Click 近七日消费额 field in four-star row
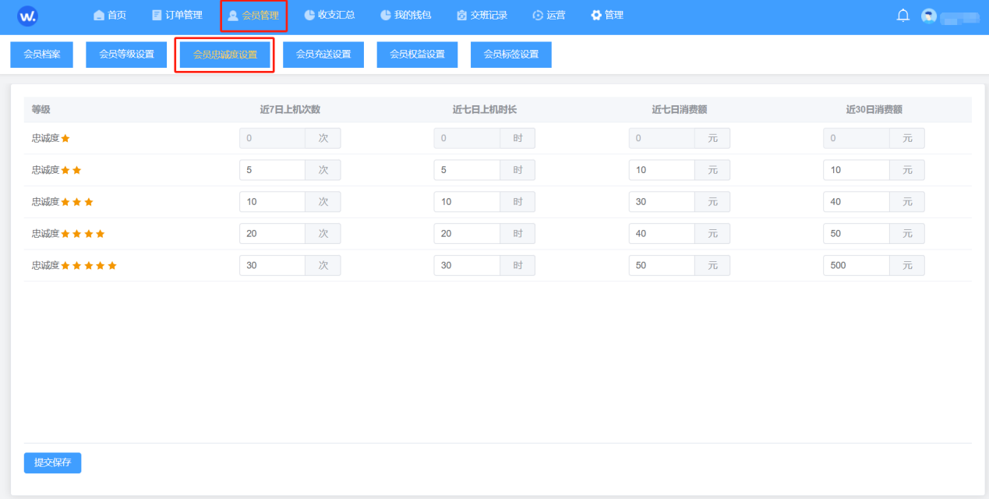Screen dimensions: 989x499 pyautogui.click(x=662, y=234)
